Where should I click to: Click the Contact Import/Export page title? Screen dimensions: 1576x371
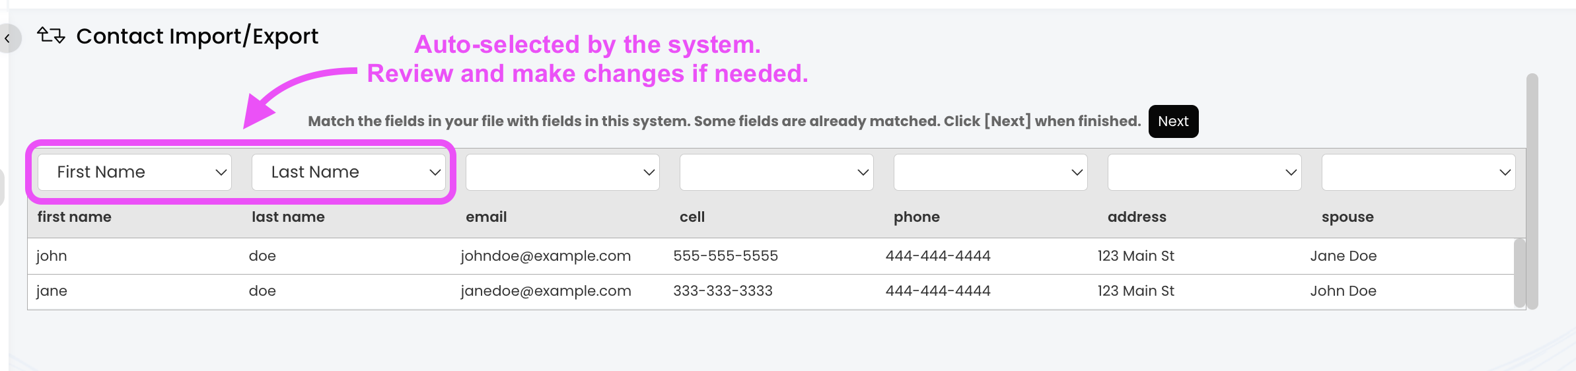[197, 36]
